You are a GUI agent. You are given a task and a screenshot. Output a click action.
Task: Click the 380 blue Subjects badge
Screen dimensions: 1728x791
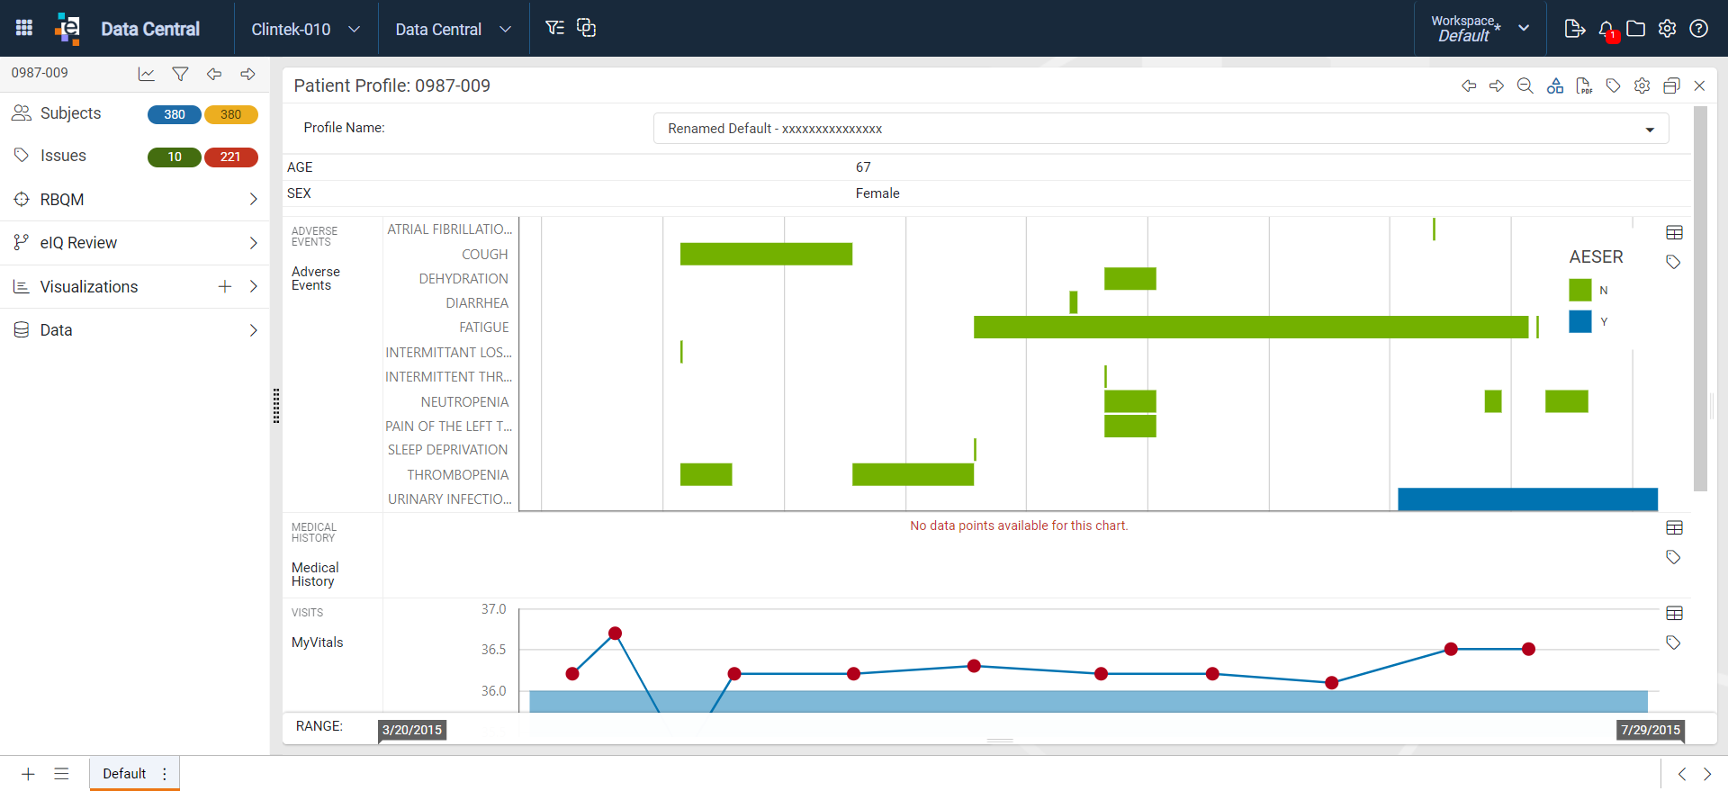point(175,114)
